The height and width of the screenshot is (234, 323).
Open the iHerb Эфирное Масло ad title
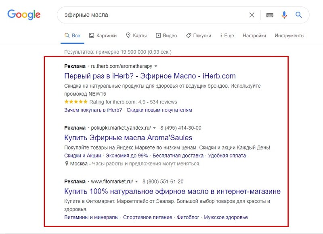pyautogui.click(x=150, y=76)
